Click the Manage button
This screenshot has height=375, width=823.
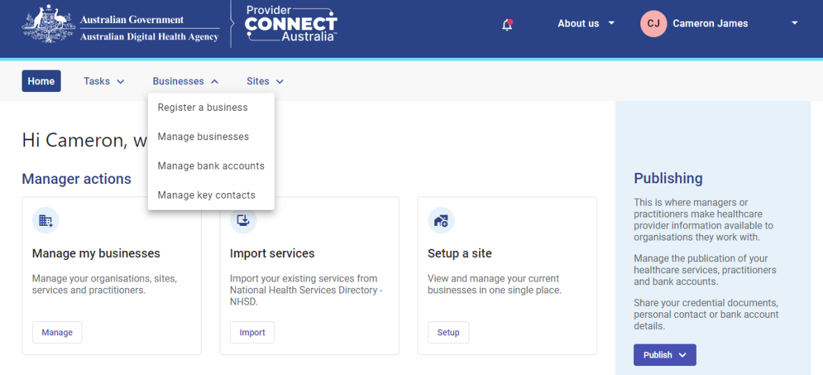click(x=57, y=332)
